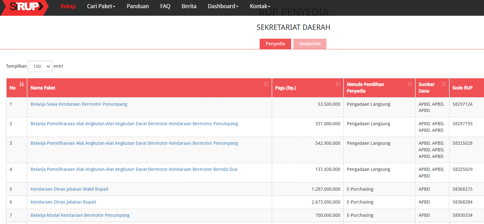484x224 pixels.
Task: Open Belanja Sewa Kendaraan Bermotor Penumpang link
Action: tap(79, 104)
